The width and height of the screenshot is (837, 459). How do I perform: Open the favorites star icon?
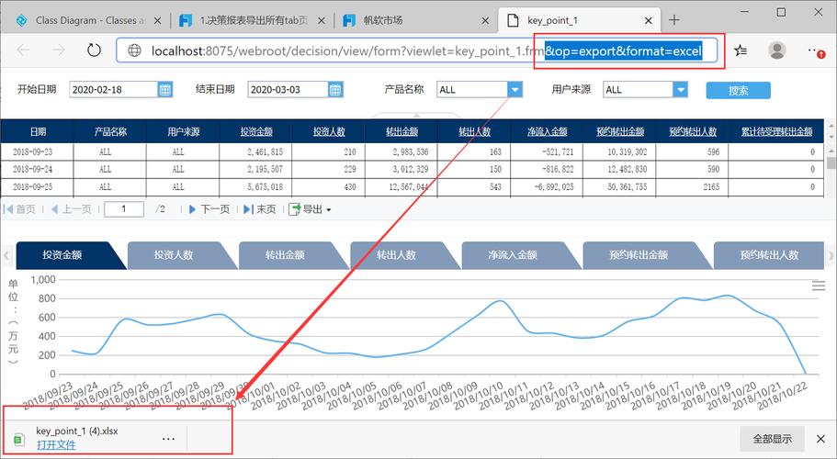click(741, 50)
